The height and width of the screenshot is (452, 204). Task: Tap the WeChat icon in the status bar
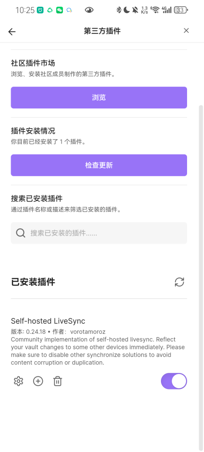point(59,10)
